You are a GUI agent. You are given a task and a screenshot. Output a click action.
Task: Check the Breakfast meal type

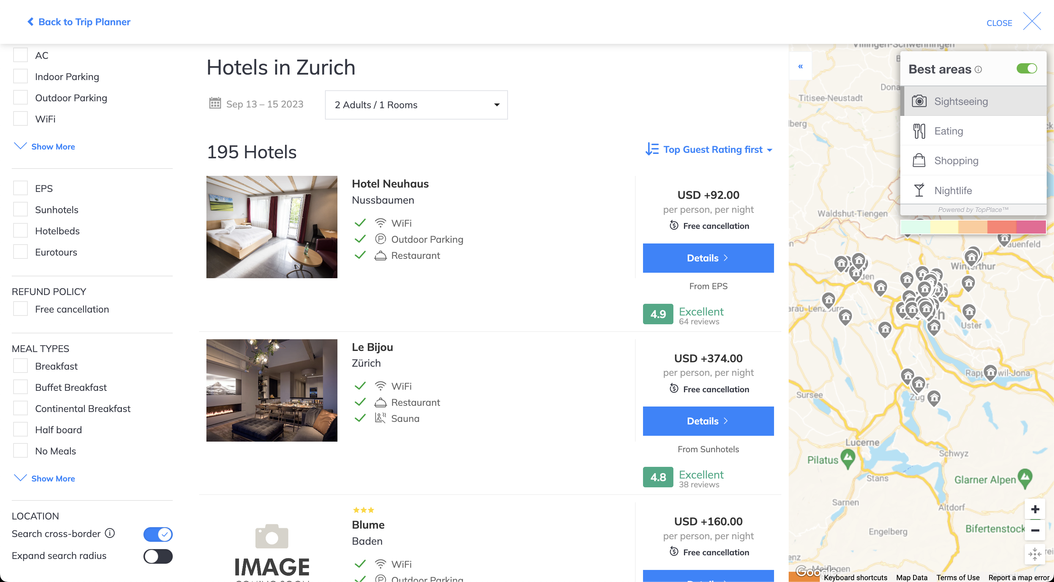point(20,365)
